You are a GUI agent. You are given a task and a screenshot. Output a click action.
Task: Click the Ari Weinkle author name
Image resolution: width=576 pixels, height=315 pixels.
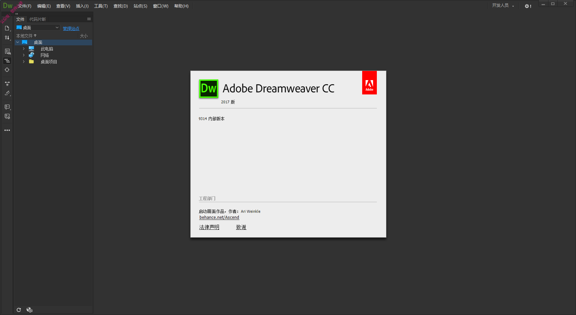point(251,211)
